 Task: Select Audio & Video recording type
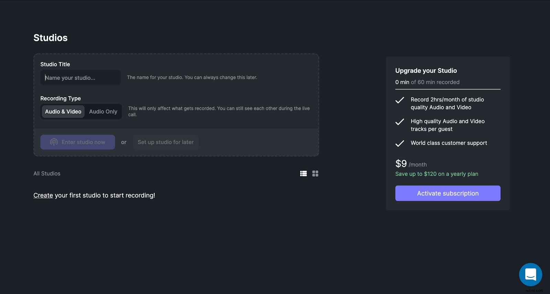[x=63, y=112]
